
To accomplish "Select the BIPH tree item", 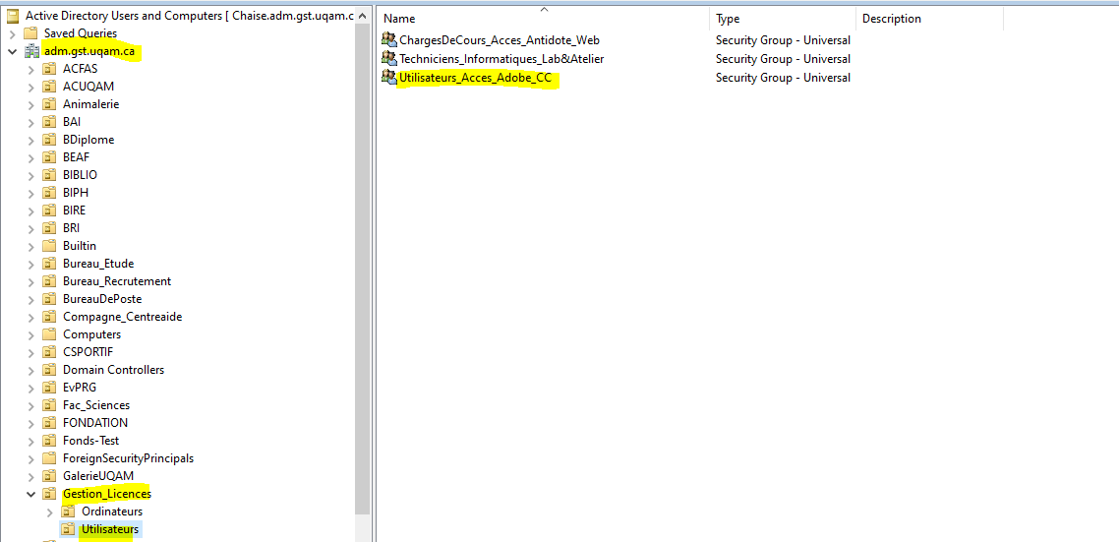I will pyautogui.click(x=76, y=193).
